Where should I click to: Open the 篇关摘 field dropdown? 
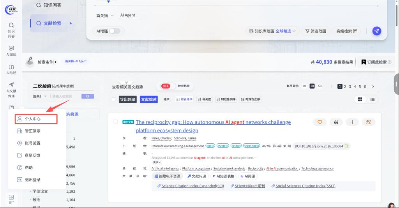click(104, 16)
